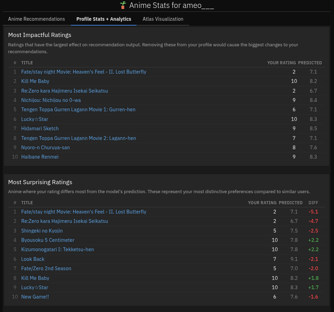The width and height of the screenshot is (334, 312).
Task: Click the Shingeki no Kyojin link
Action: (x=42, y=231)
